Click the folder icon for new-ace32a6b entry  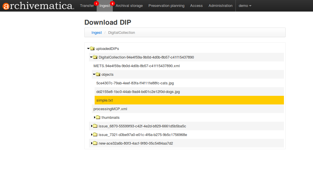pos(95,143)
